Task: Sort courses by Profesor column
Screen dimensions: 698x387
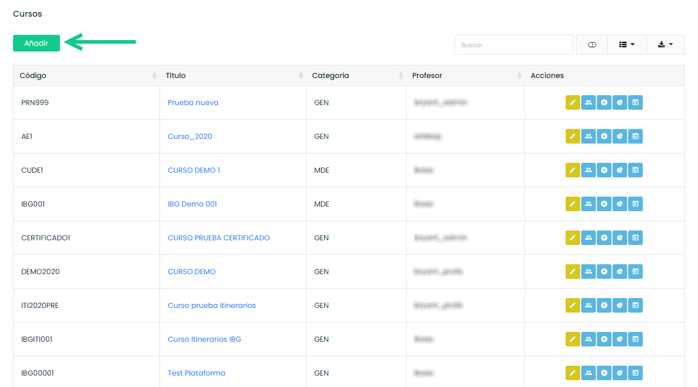Action: point(465,75)
